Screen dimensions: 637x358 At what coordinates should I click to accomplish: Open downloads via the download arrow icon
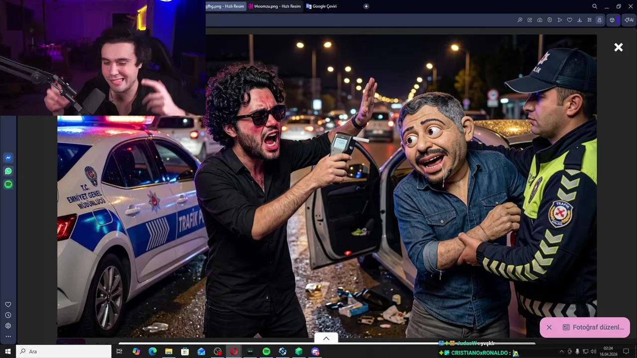click(x=580, y=20)
